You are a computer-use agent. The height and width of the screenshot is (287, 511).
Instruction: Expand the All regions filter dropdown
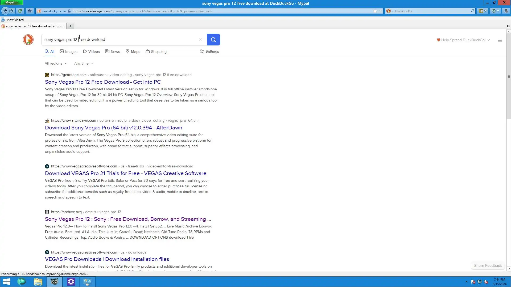tap(56, 63)
